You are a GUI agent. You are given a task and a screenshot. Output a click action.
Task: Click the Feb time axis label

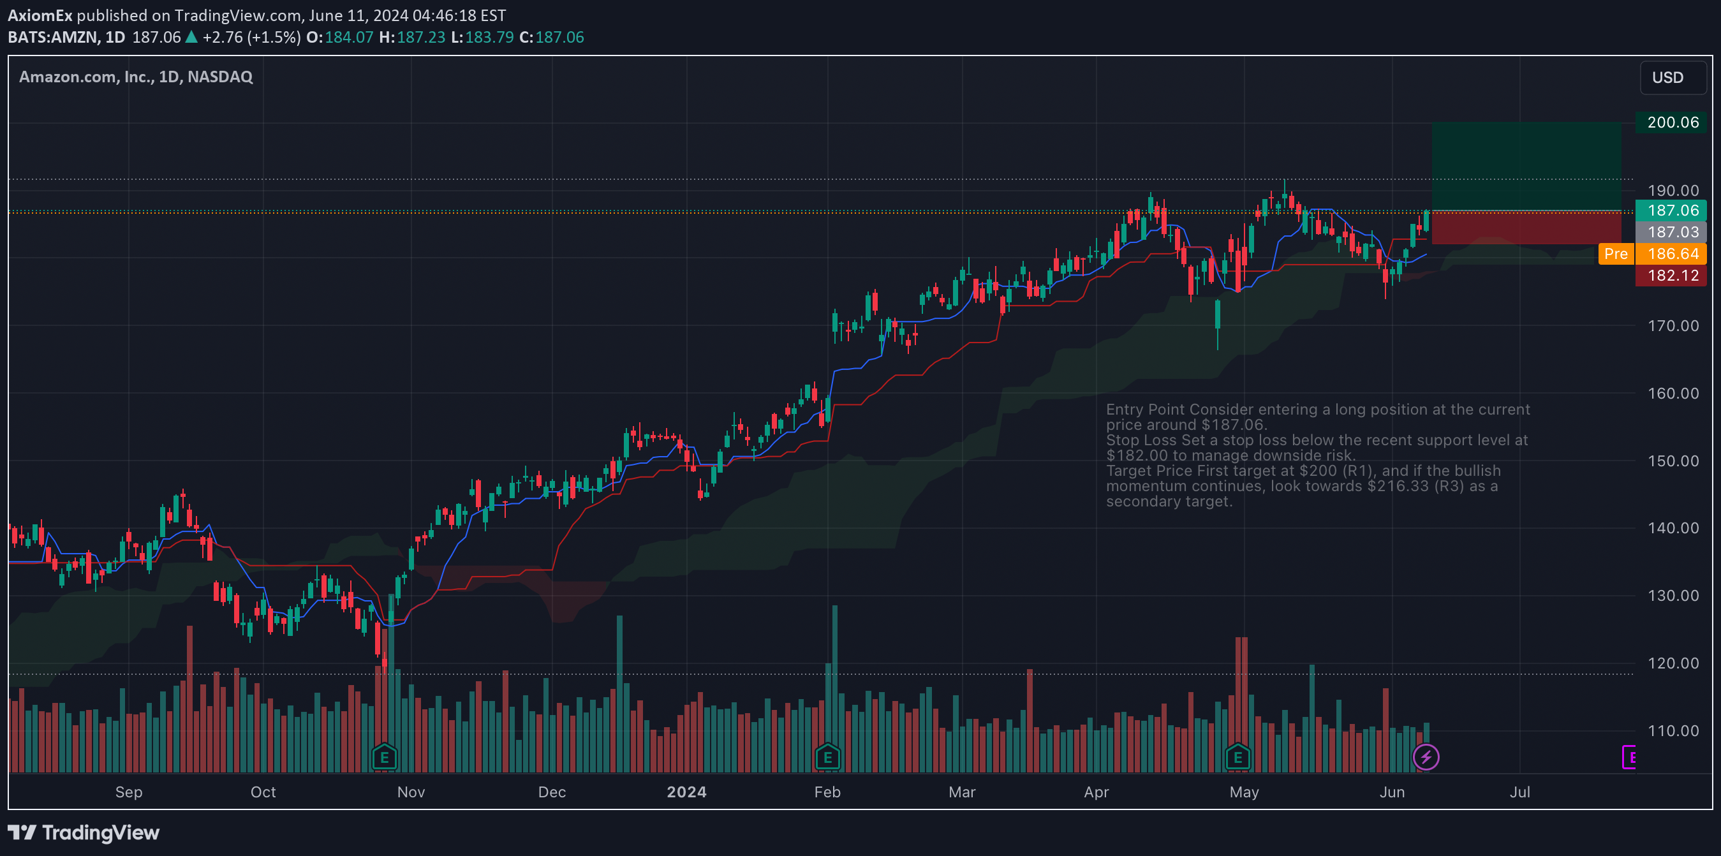pyautogui.click(x=827, y=792)
